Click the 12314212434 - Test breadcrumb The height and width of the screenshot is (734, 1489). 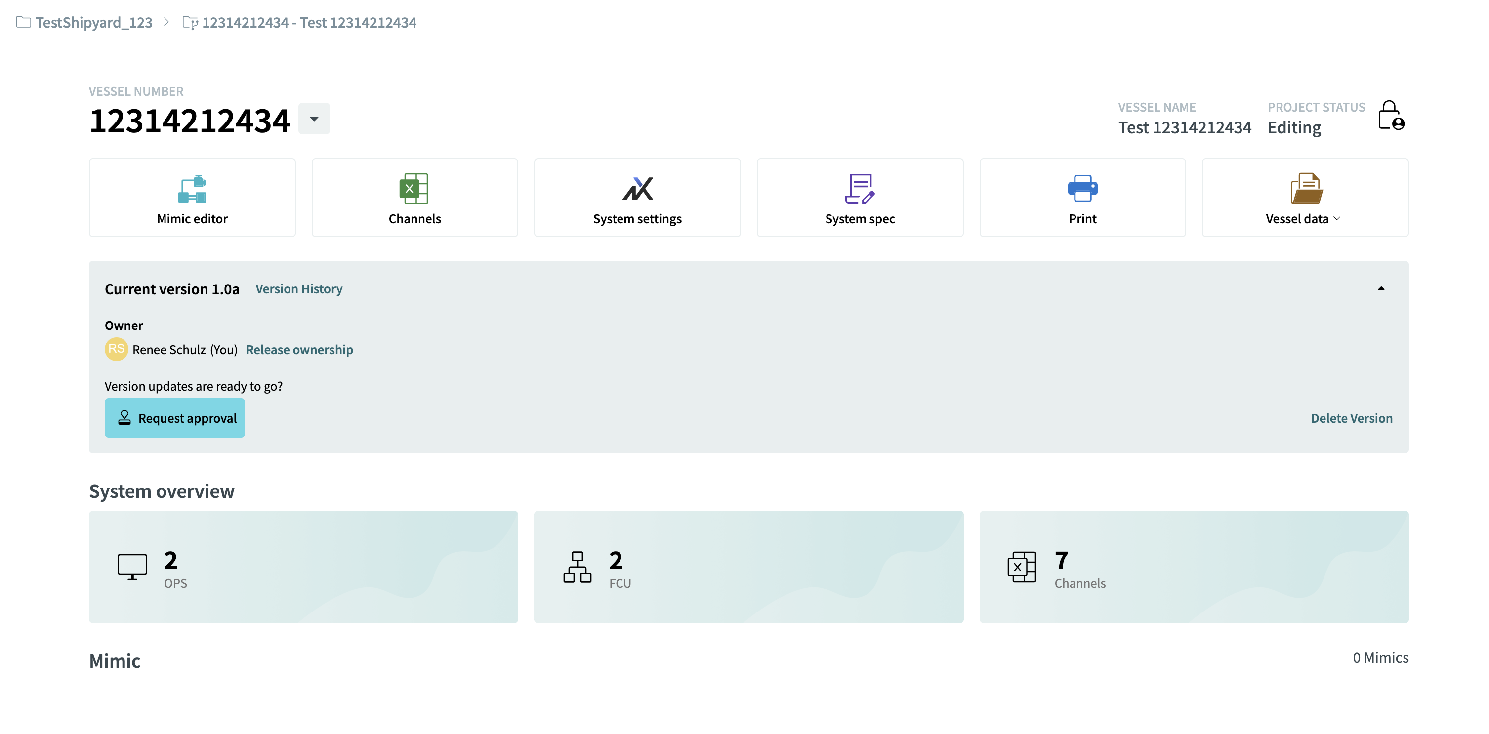tap(309, 22)
